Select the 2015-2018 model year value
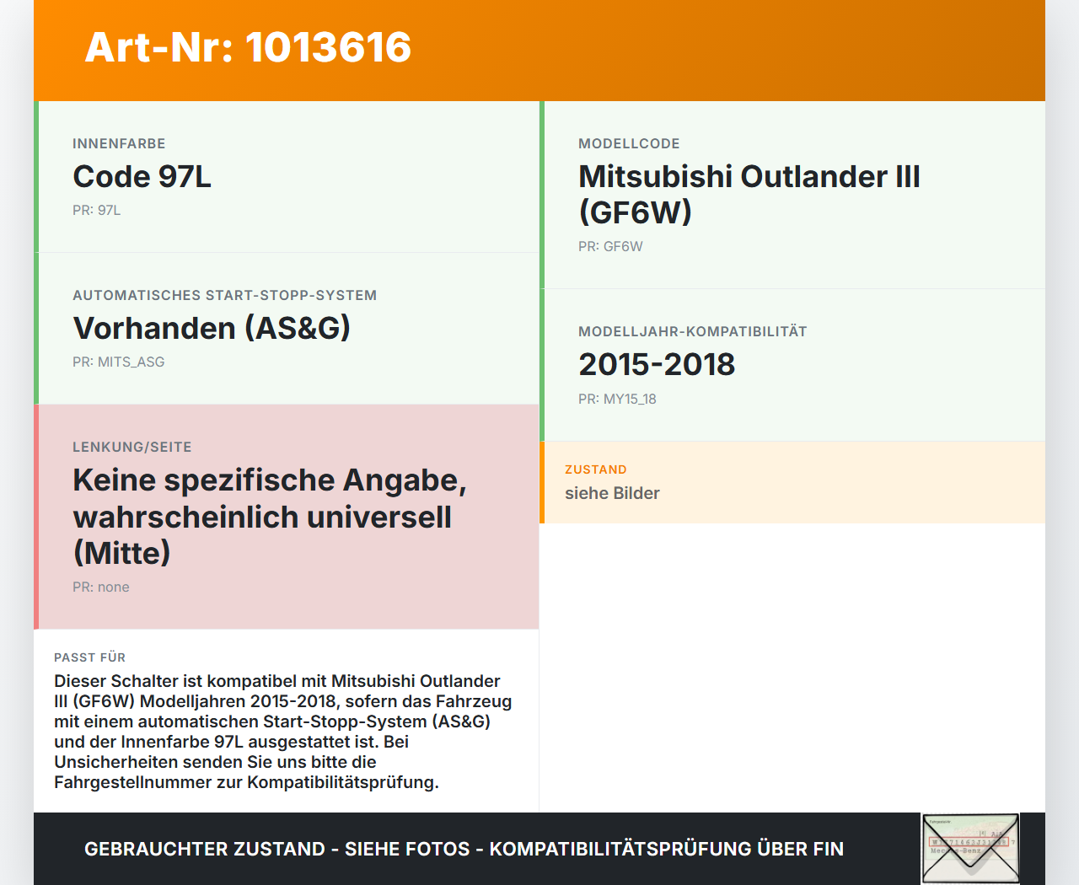Screen dimensions: 1079x885 657,364
